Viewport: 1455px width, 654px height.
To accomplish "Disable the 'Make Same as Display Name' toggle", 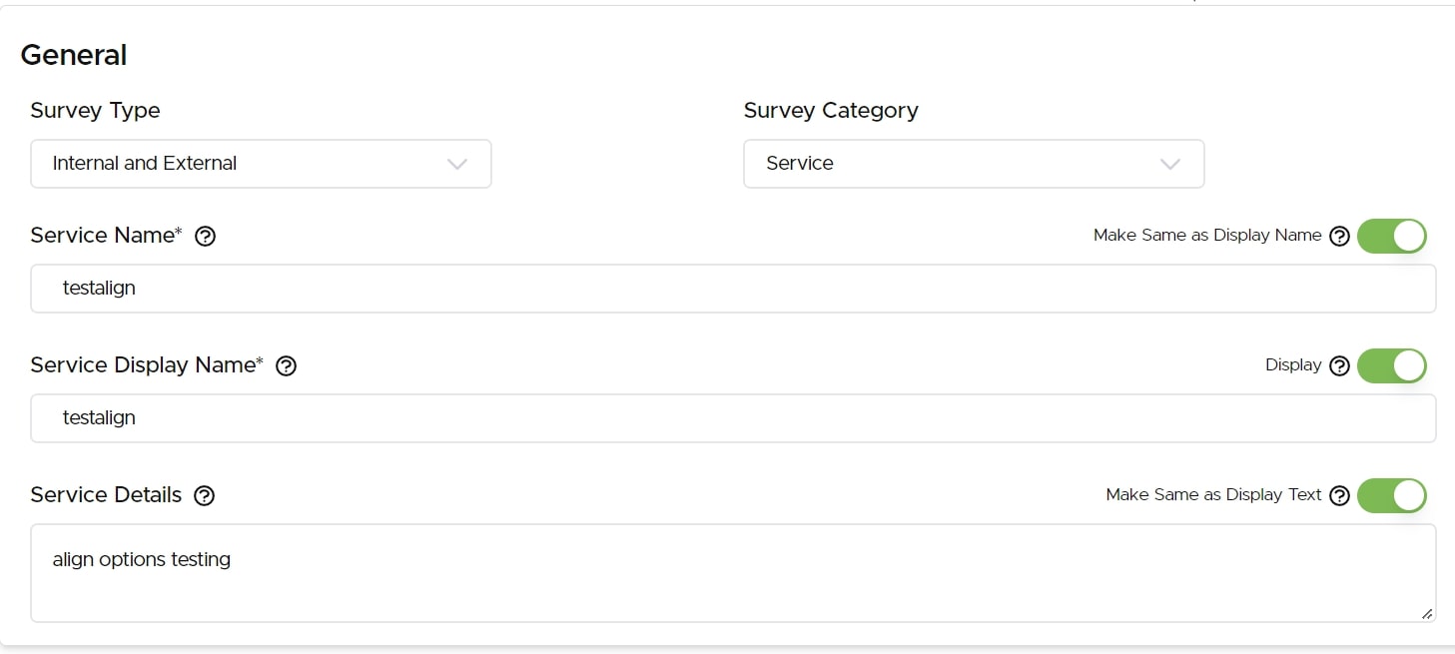I will (1392, 237).
